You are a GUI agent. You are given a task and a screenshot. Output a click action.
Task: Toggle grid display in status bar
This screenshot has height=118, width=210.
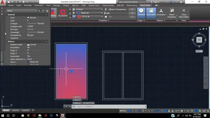tap(129, 111)
